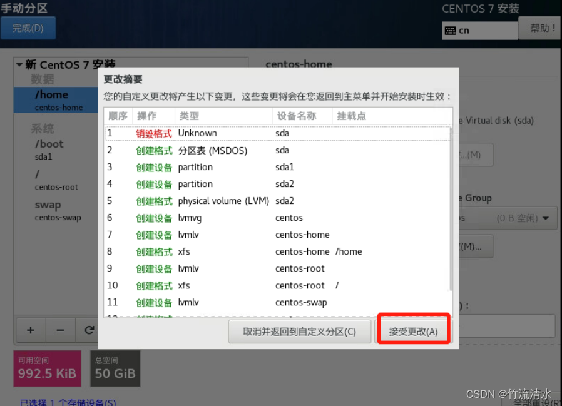Select row 11 lvmlv centos-swap
The image size is (562, 406).
coord(277,302)
